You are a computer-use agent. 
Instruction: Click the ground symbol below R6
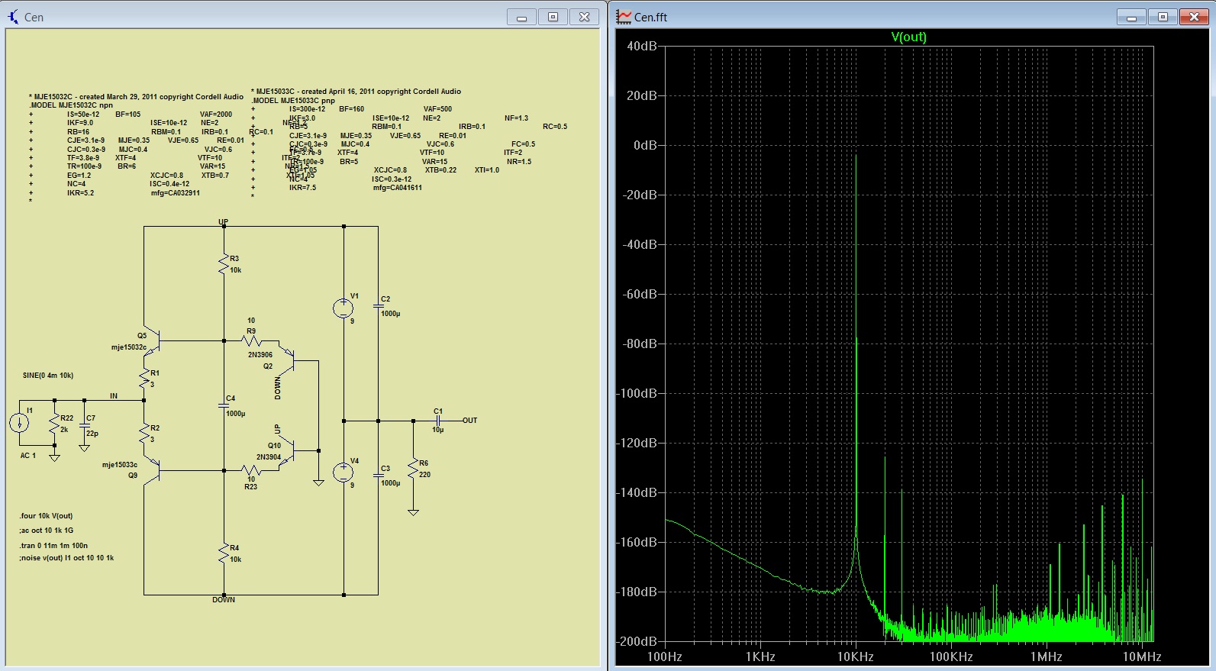coord(413,512)
